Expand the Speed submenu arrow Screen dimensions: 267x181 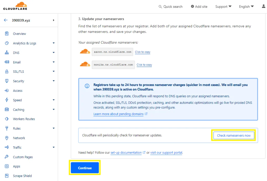54,100
